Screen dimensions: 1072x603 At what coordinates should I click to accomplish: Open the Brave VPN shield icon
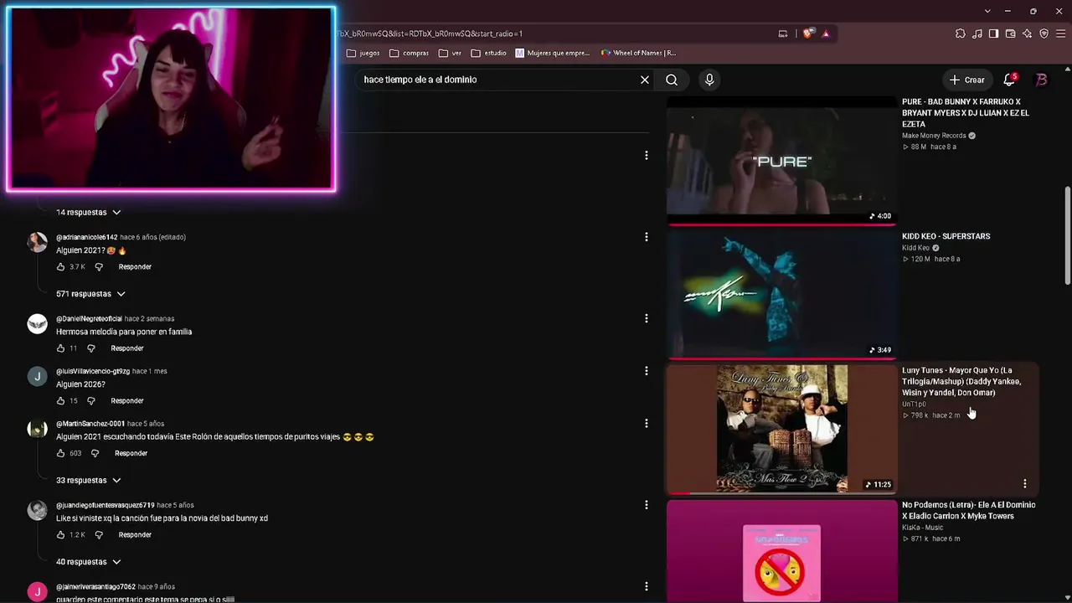tap(1044, 33)
